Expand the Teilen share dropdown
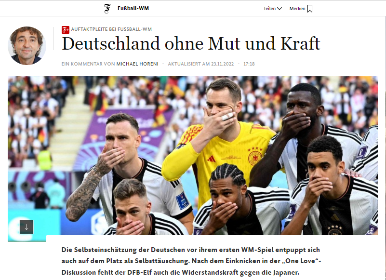386x280 pixels. [273, 8]
